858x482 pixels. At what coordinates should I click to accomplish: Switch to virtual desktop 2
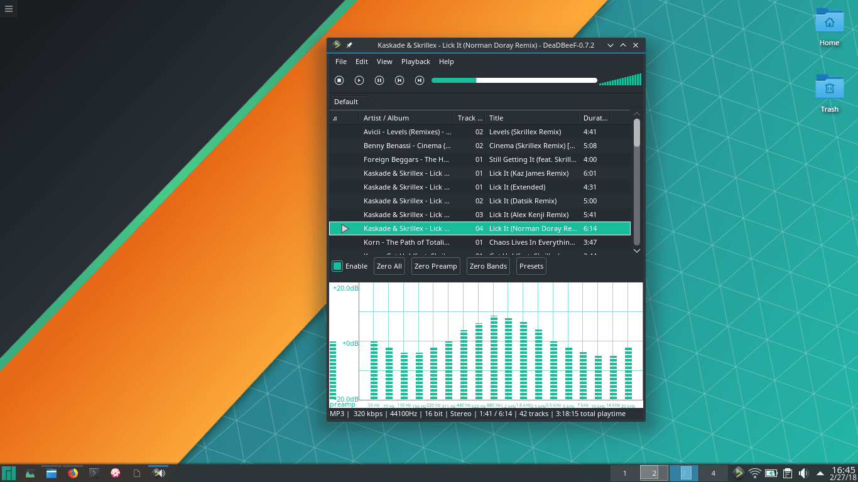(654, 473)
